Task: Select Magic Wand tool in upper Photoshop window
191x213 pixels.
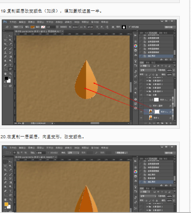Action: 10,40
